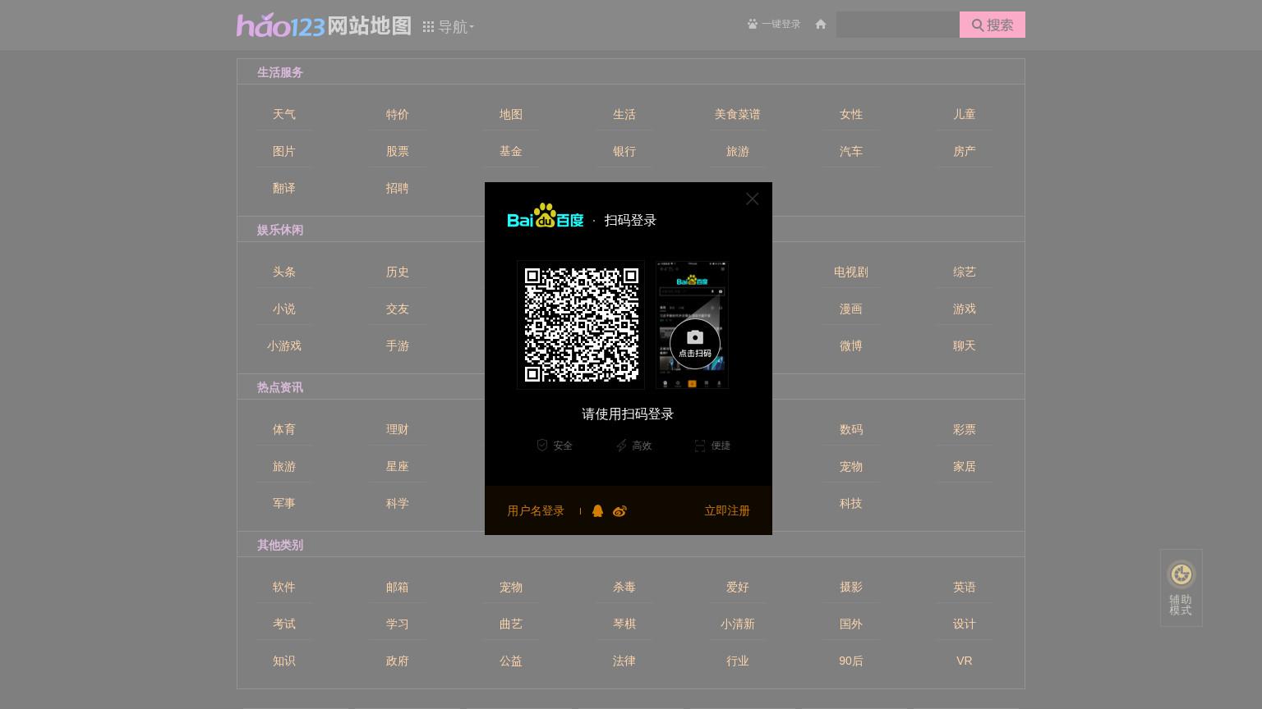This screenshot has width=1262, height=709.
Task: Open the 软件 software link
Action: click(284, 588)
